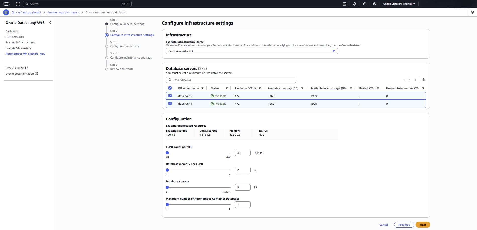Open the console settings gear
477x230 pixels.
(x=375, y=4)
